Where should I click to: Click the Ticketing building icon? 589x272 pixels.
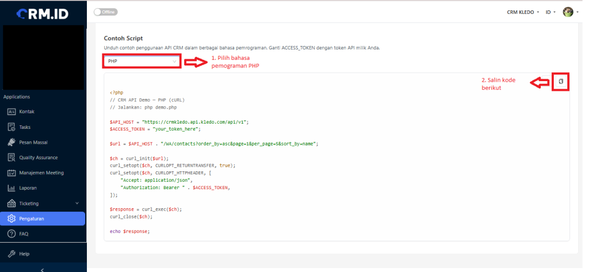[x=12, y=203]
